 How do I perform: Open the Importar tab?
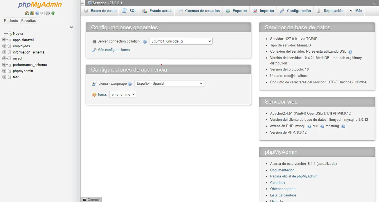tap(263, 11)
